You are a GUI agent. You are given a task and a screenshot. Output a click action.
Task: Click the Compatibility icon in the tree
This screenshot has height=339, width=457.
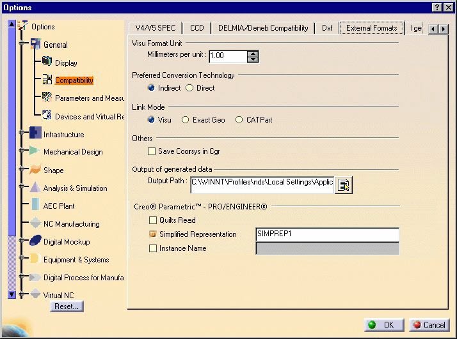tap(47, 80)
